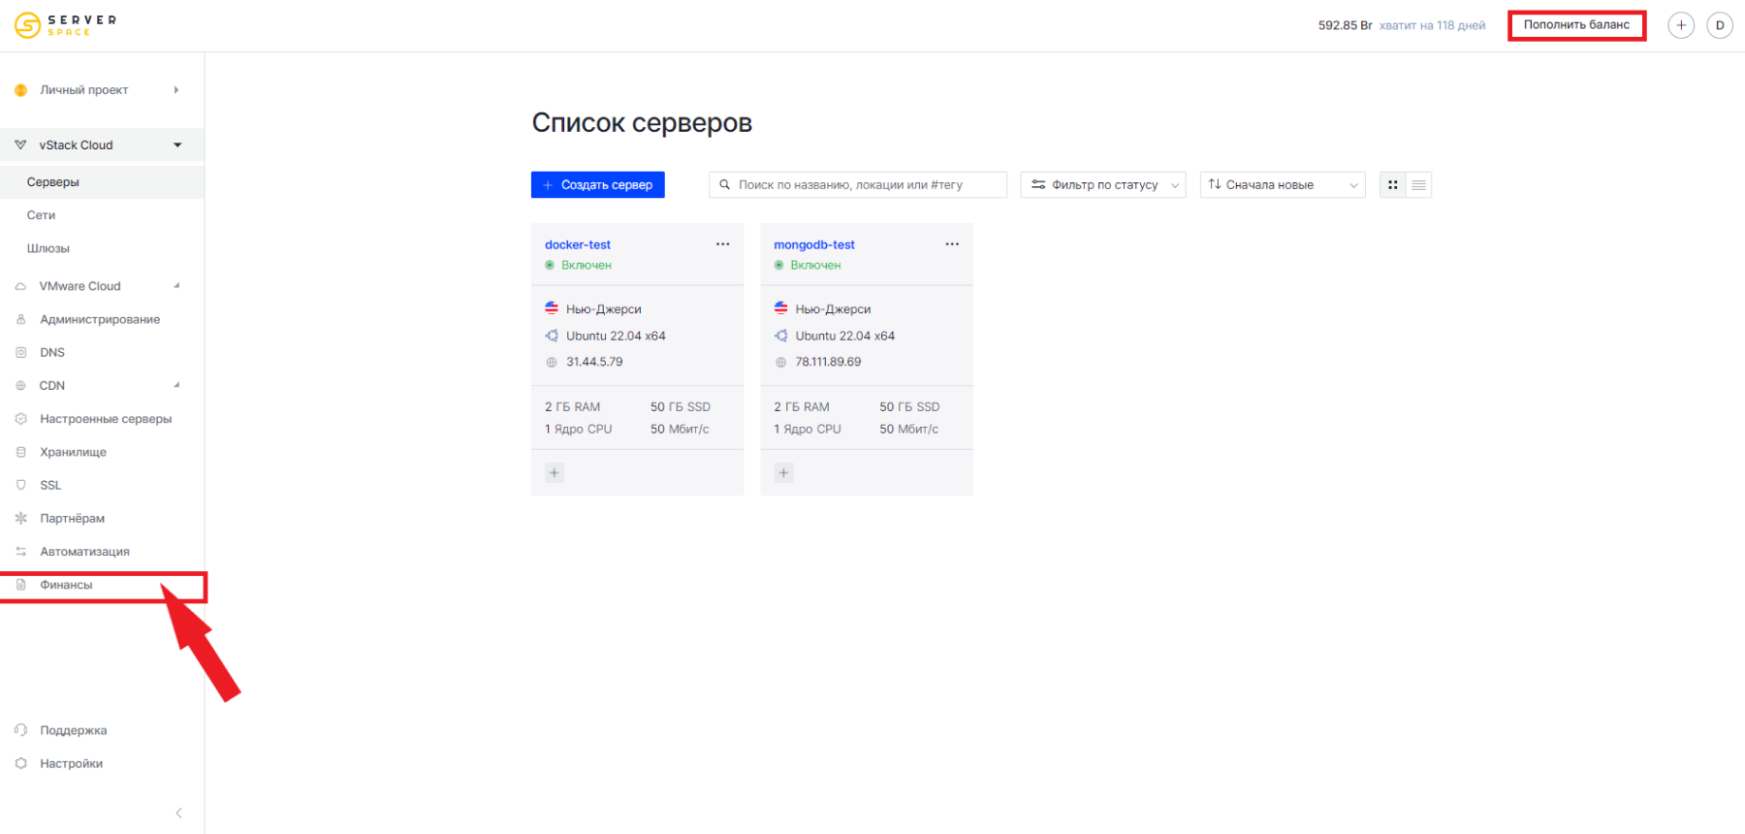Open mongodb-test server link

[814, 244]
